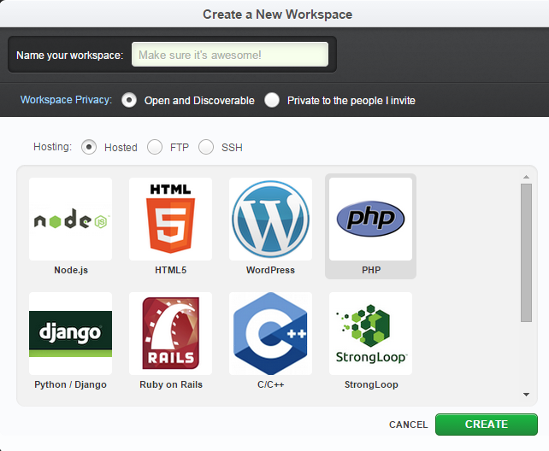Select Hosted hosting option
The height and width of the screenshot is (451, 549).
click(89, 147)
